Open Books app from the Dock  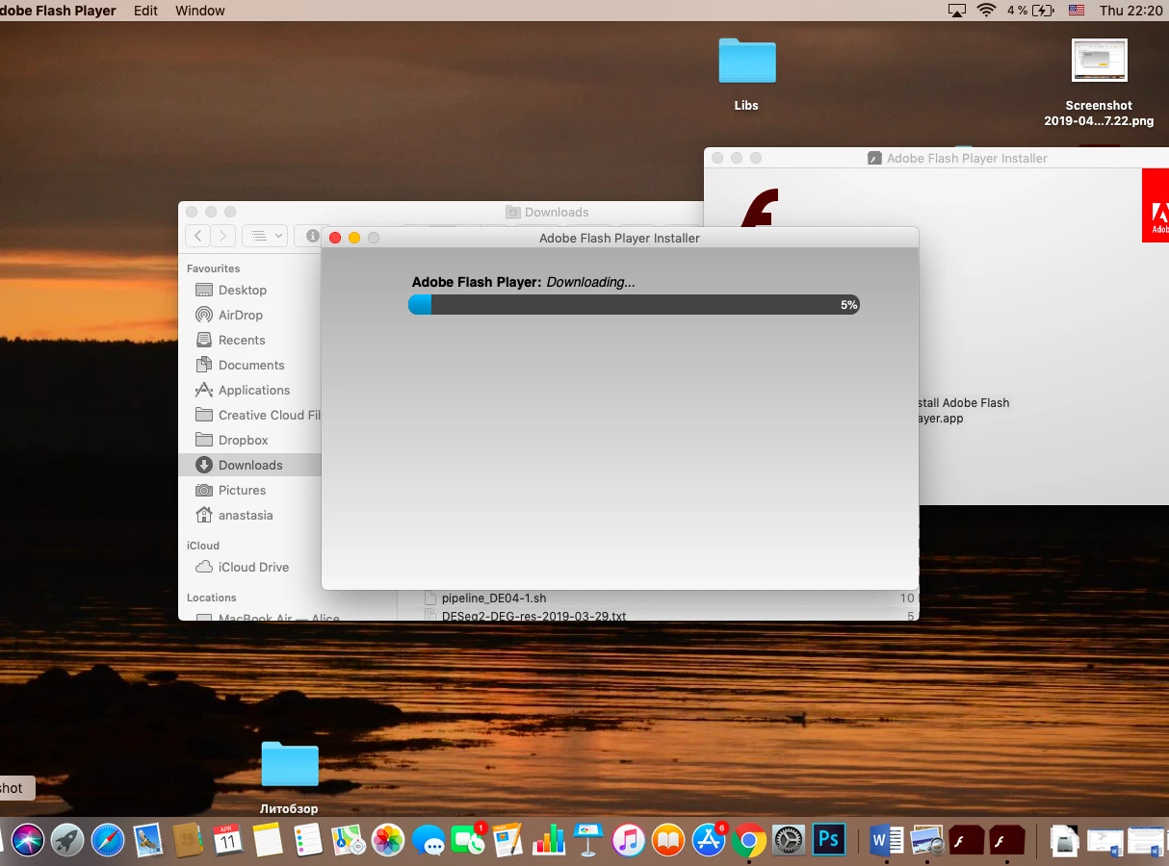coord(668,840)
